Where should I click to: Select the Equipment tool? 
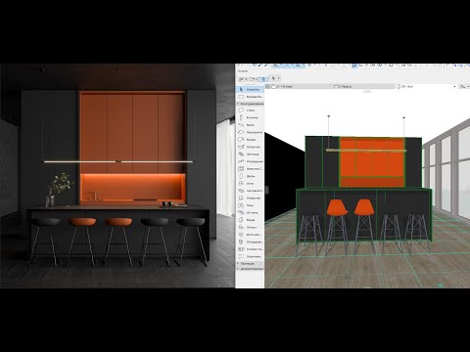[250, 242]
